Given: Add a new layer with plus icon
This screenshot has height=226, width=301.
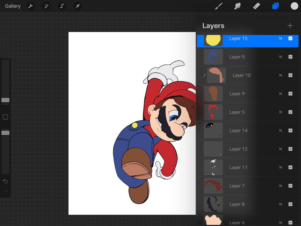Looking at the screenshot, I should pyautogui.click(x=290, y=26).
